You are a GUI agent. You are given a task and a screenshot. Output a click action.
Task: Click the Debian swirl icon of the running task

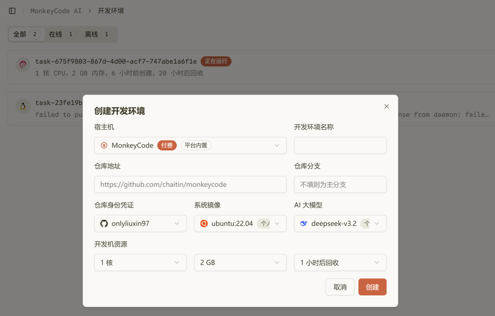click(x=23, y=65)
